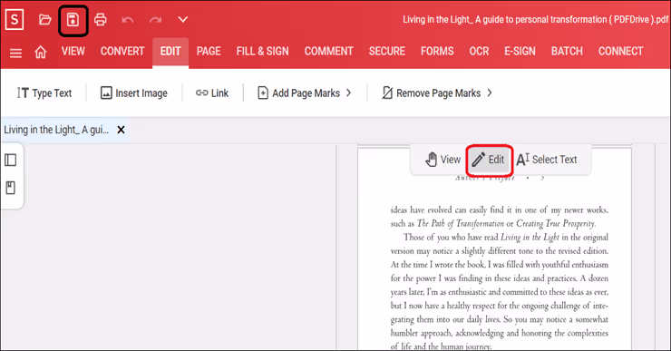This screenshot has width=671, height=351.
Task: Open the E-SIGN tab
Action: 520,52
